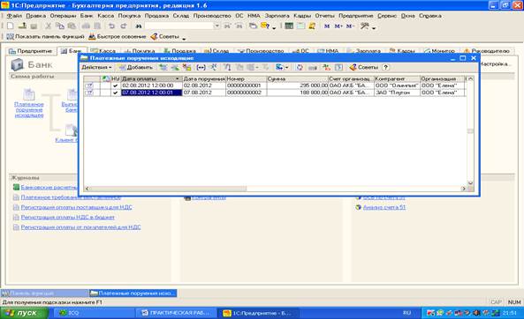Click the Redo arrow icon

[124, 26]
